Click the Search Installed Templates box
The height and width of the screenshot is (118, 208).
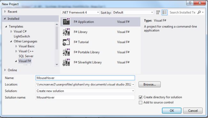[x=183, y=12]
